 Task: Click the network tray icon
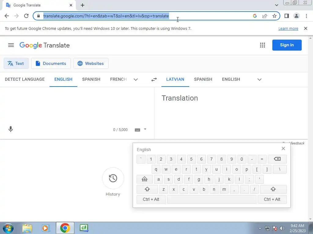coord(267,228)
